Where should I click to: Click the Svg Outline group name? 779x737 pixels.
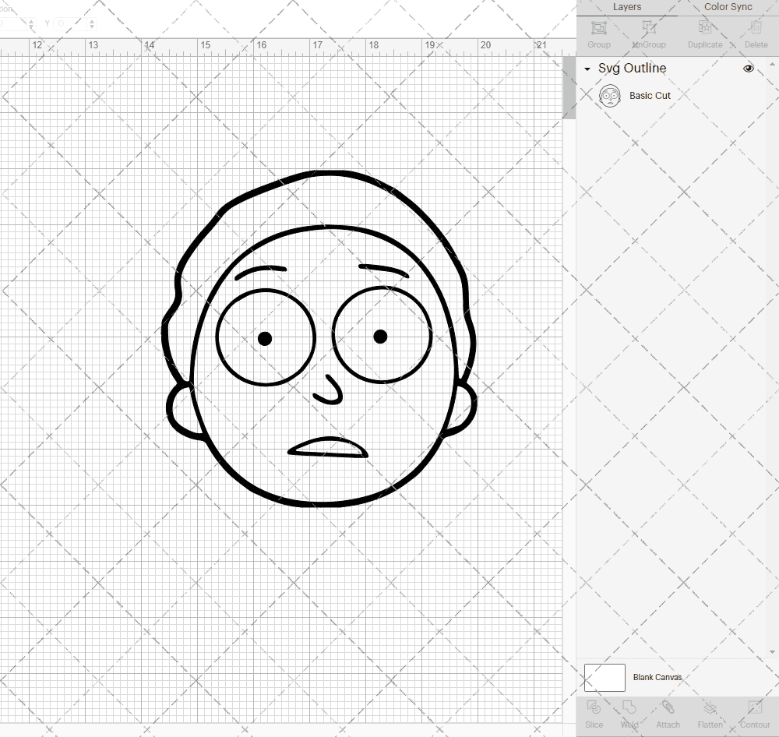(632, 68)
